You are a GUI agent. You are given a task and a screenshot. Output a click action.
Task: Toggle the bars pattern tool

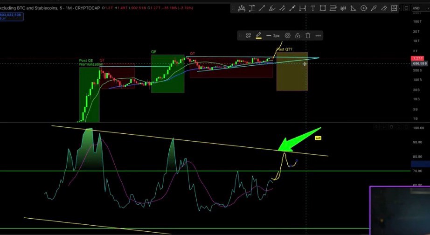pyautogui.click(x=343, y=8)
